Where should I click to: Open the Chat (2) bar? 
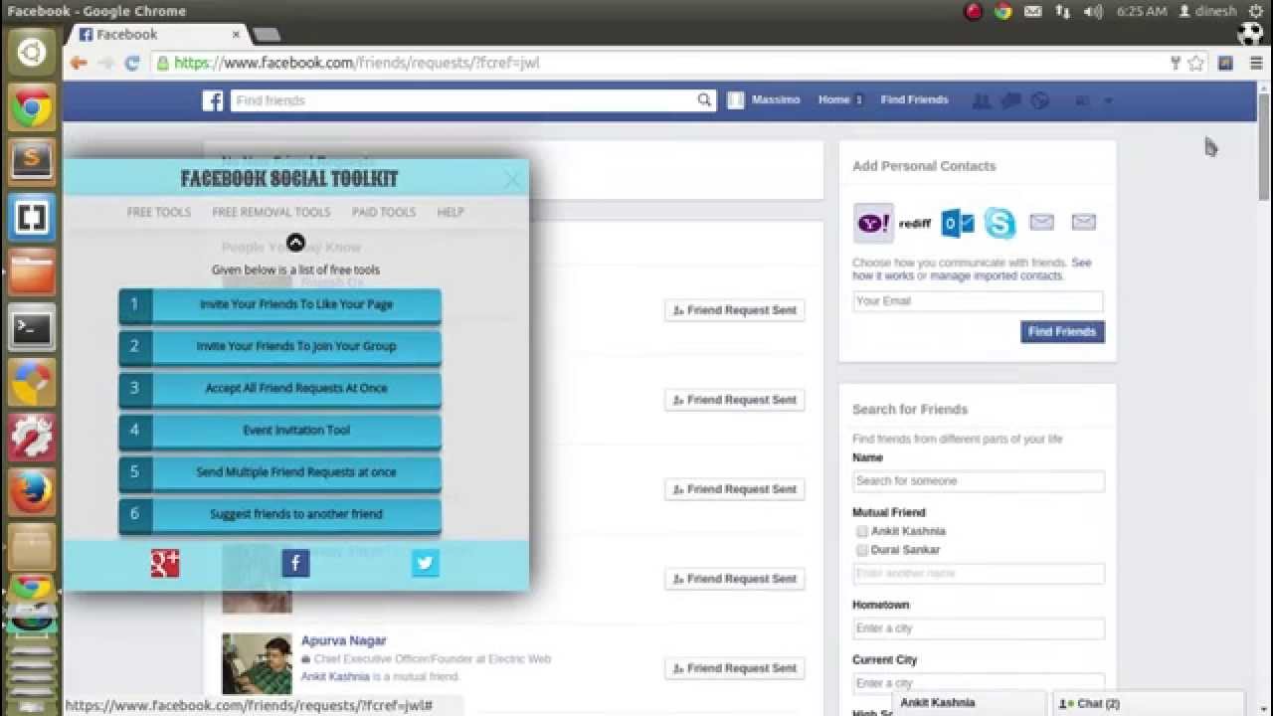(x=1149, y=703)
